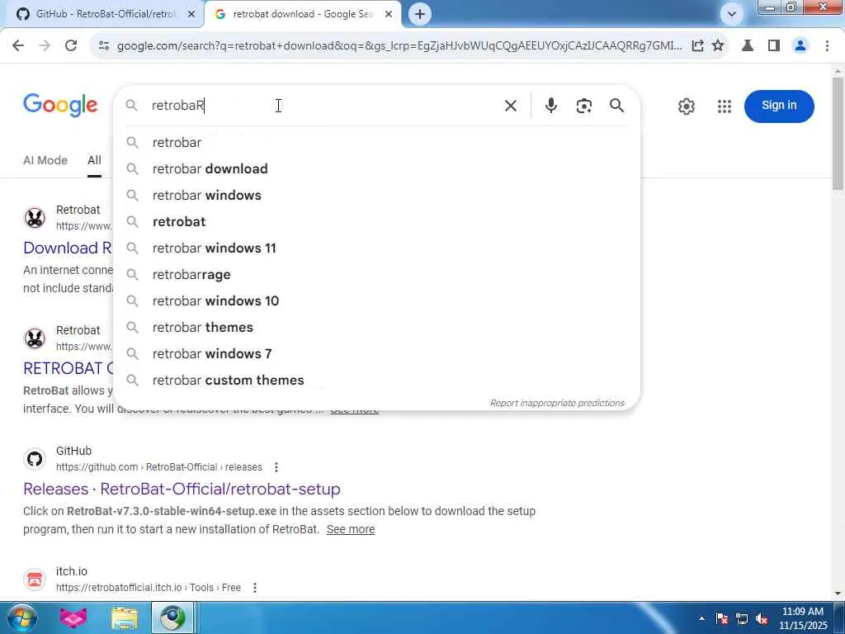Open Chrome three-dot menu
Viewport: 845px width, 634px height.
point(827,46)
